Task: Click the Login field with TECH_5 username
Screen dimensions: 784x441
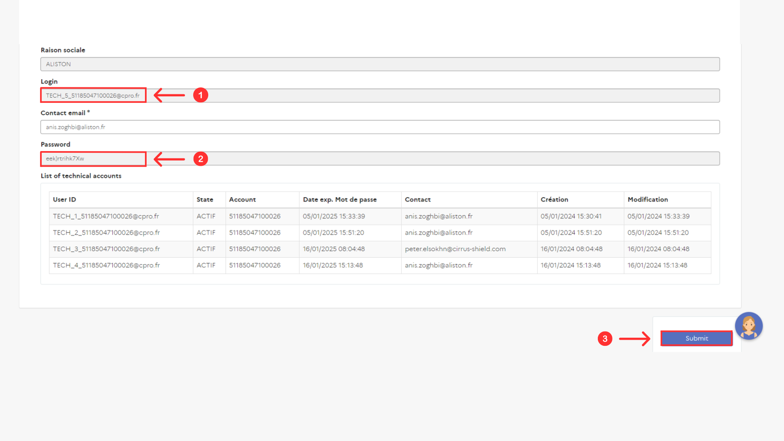Action: (93, 96)
